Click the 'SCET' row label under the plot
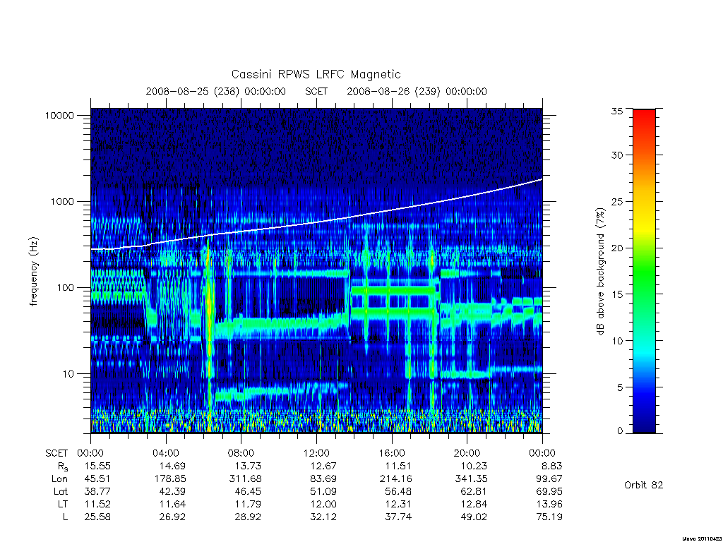 coord(56,453)
